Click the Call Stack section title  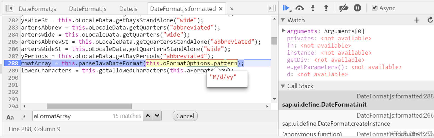pyautogui.click(x=300, y=86)
